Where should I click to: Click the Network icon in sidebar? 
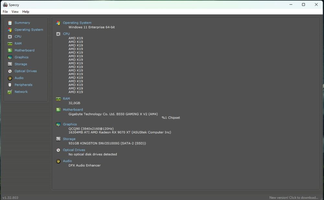coord(10,92)
